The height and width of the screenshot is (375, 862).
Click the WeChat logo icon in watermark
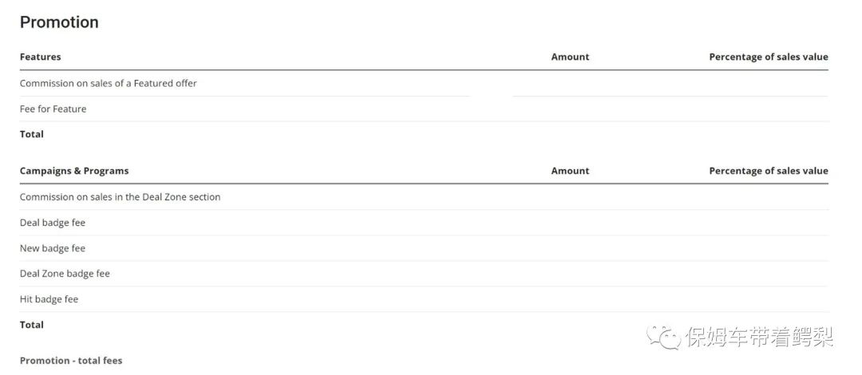[x=665, y=337]
